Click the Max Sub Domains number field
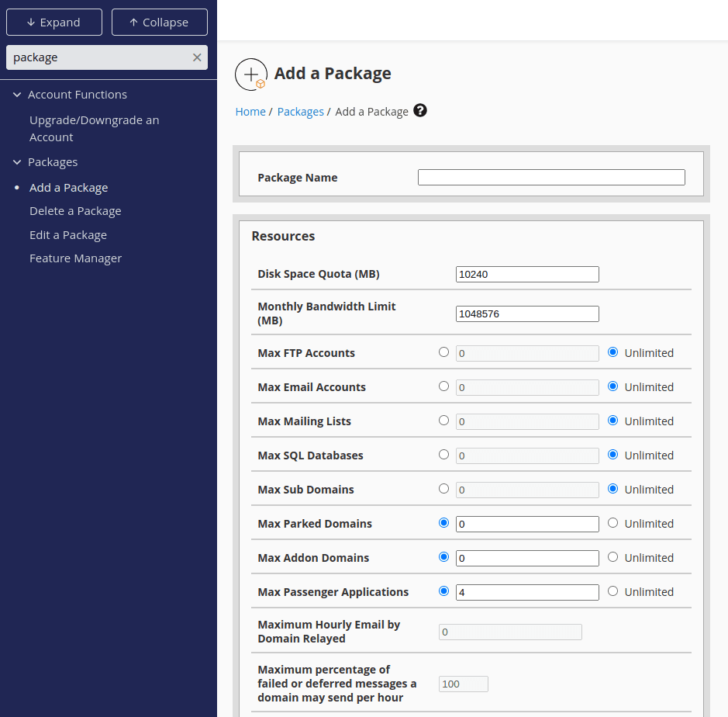 (527, 490)
